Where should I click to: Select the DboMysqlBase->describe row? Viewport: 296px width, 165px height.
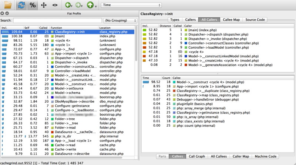click(68, 102)
